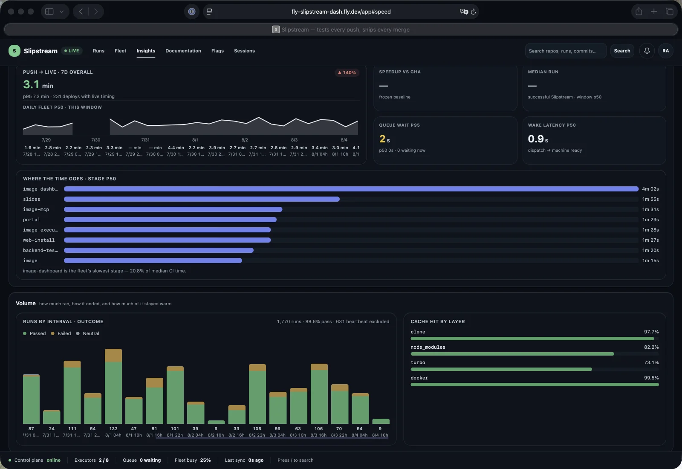Click the translate page icon
This screenshot has height=469, width=682.
(464, 12)
